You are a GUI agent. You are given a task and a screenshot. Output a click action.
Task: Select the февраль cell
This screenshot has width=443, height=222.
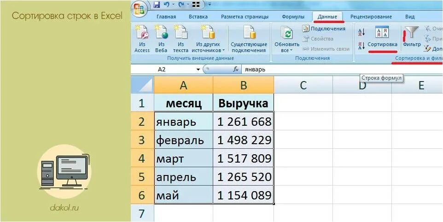[x=184, y=140]
